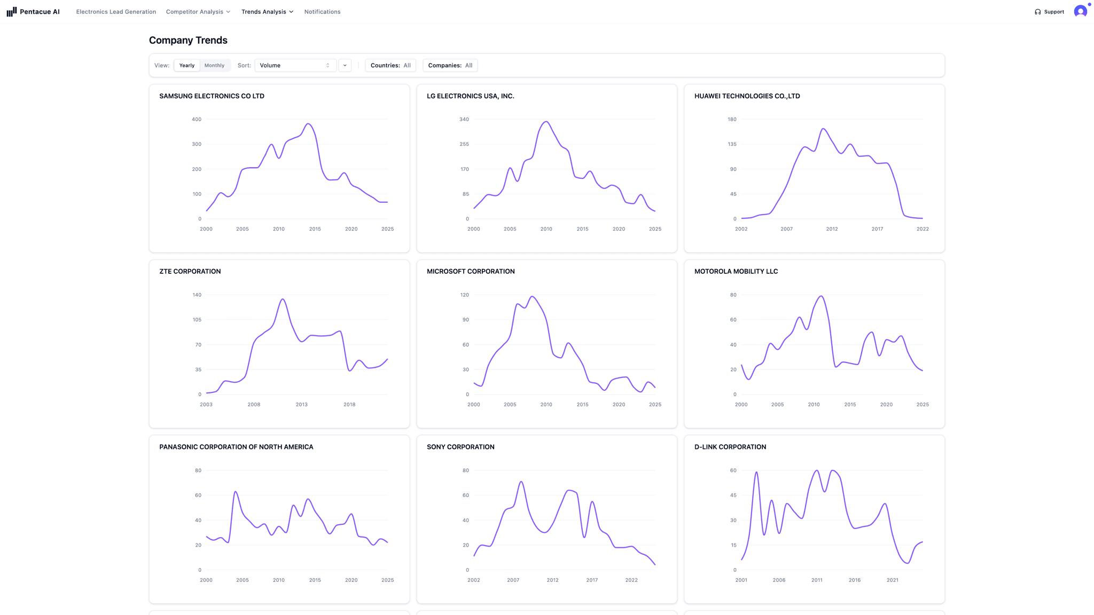Open the Countries: All filter

[390, 65]
